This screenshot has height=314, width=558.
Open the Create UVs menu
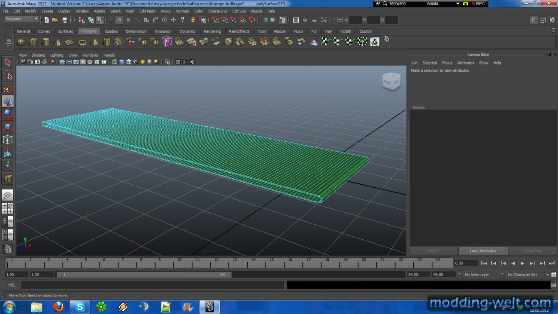218,11
